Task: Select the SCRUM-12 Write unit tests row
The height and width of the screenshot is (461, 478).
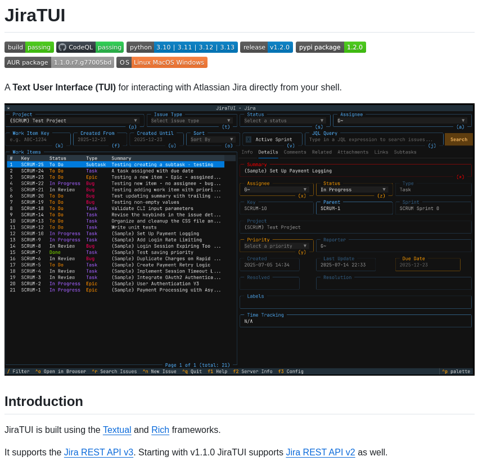Action: (115, 227)
